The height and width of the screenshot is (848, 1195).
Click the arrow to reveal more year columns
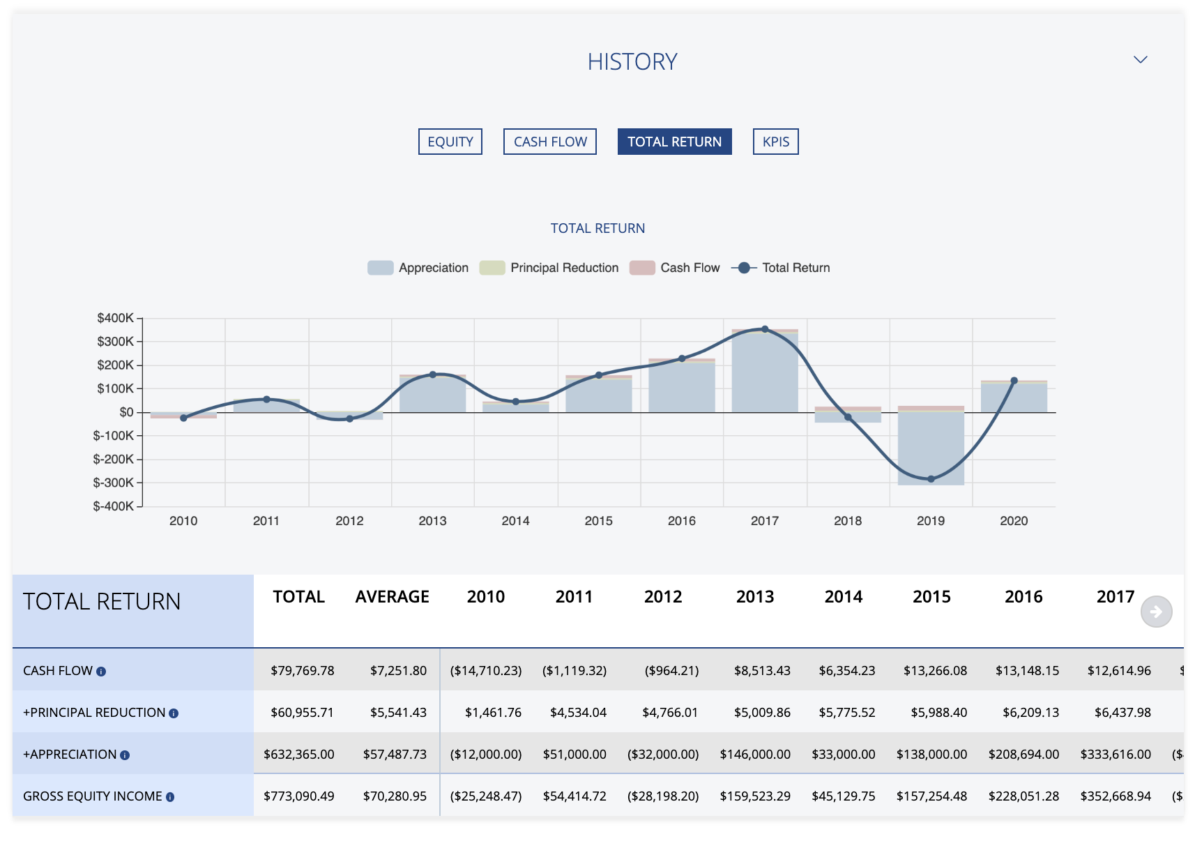click(x=1157, y=612)
